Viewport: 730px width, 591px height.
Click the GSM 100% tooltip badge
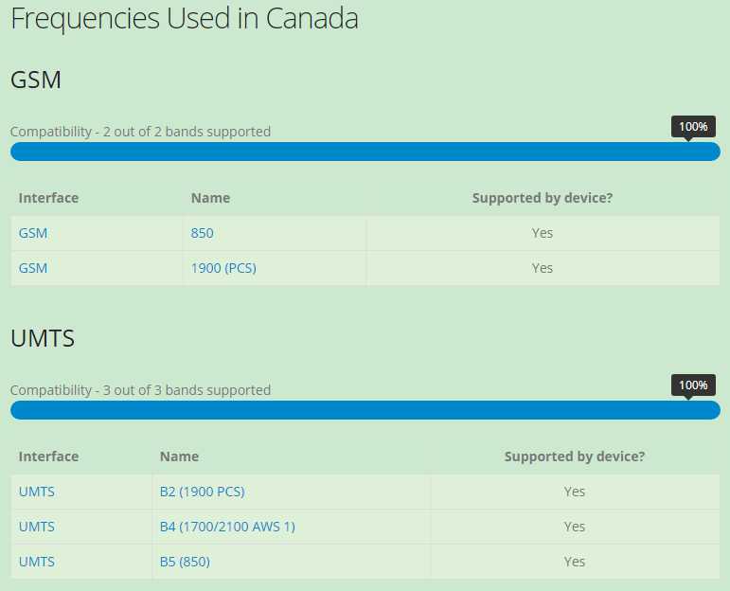693,126
